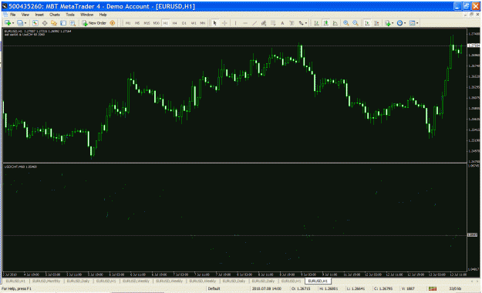482x293 pixels.
Task: Select the Cursor arrow tool
Action: click(x=215, y=23)
